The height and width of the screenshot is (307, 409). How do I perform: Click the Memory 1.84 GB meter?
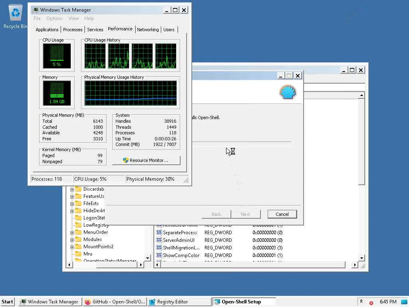tap(57, 93)
